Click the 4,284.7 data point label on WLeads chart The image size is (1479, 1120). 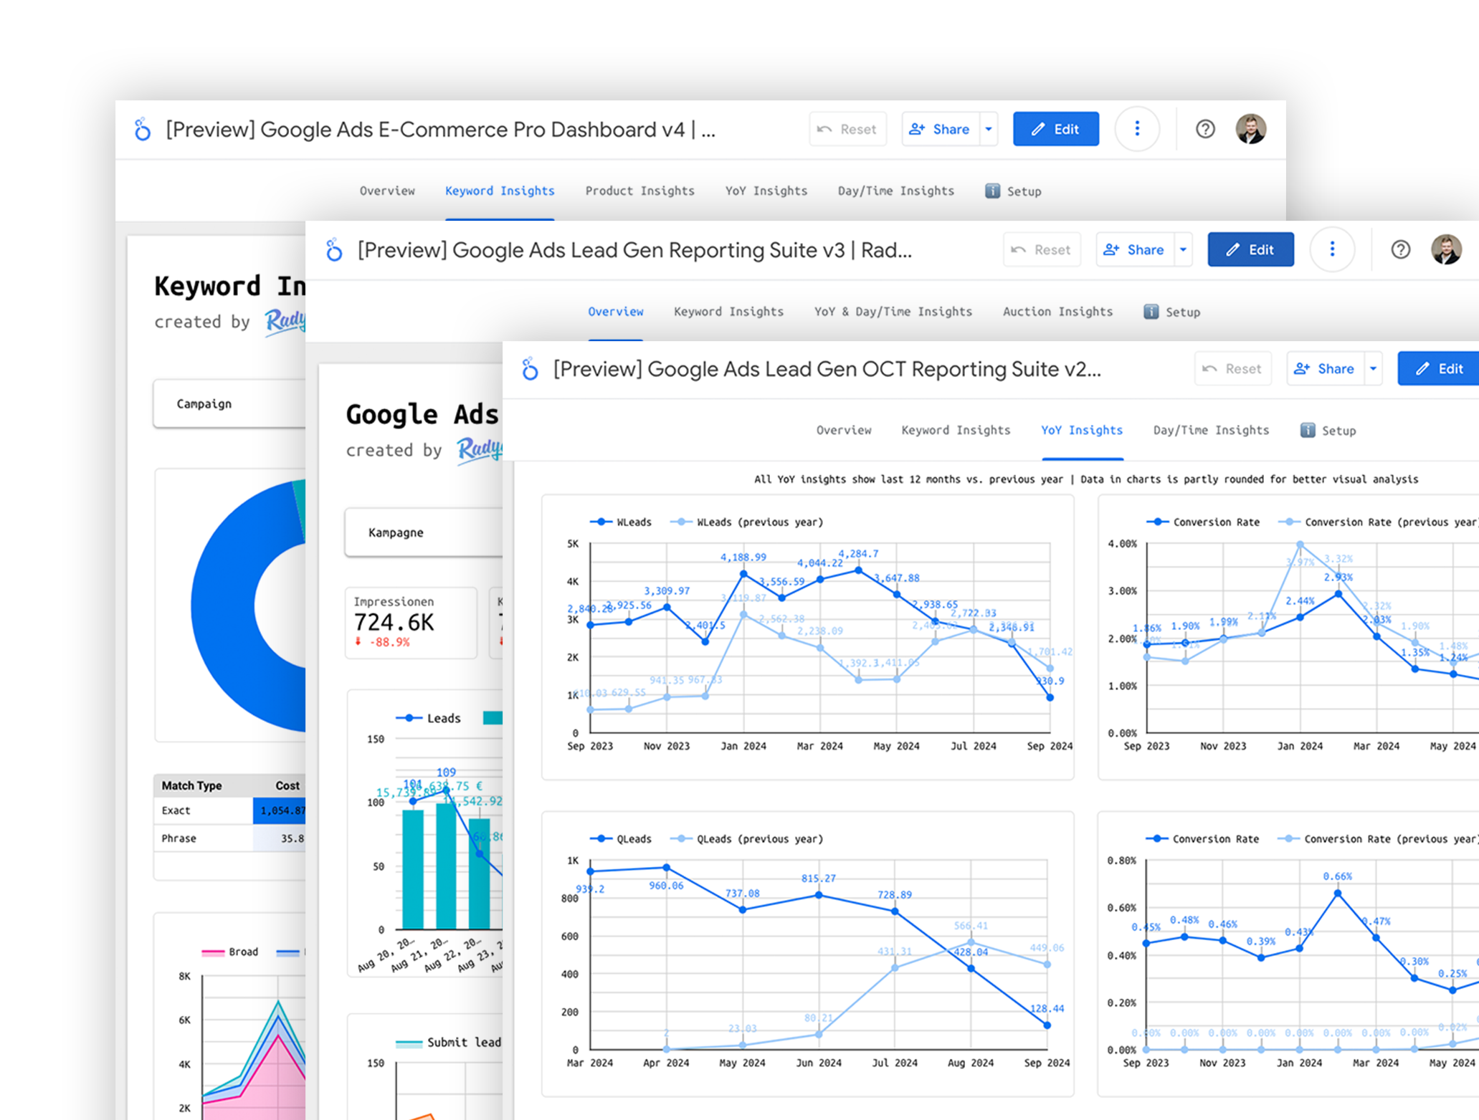[858, 553]
